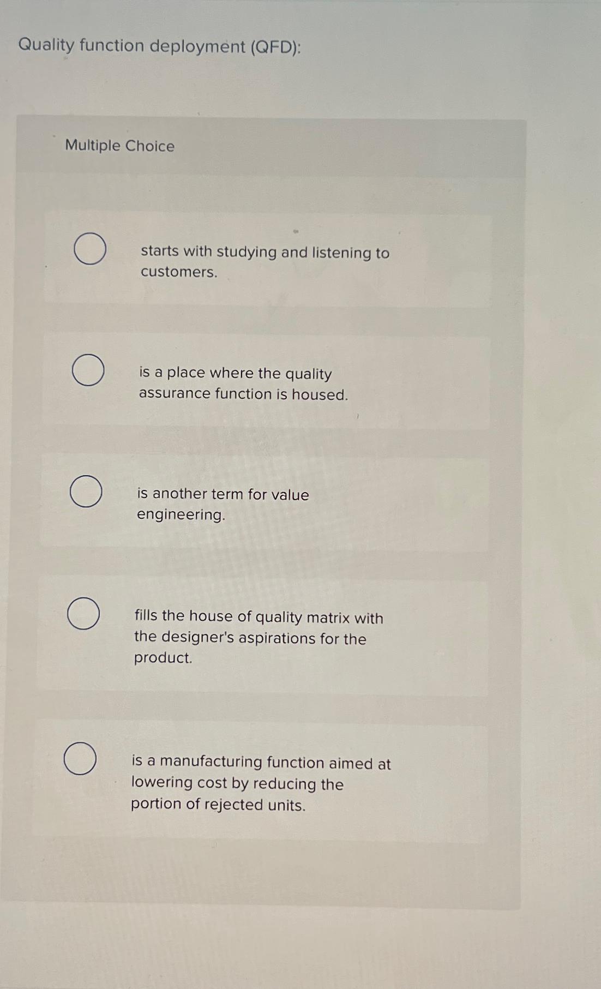Click the 'Multiple Choice' label
The image size is (601, 989).
[x=119, y=145]
